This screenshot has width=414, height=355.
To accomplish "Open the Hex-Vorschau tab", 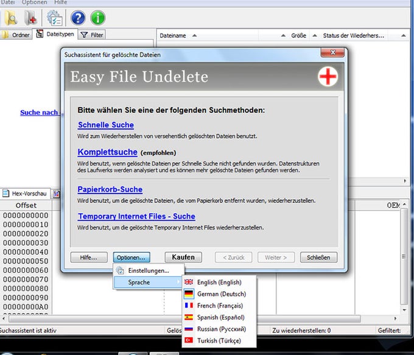I will click(24, 194).
